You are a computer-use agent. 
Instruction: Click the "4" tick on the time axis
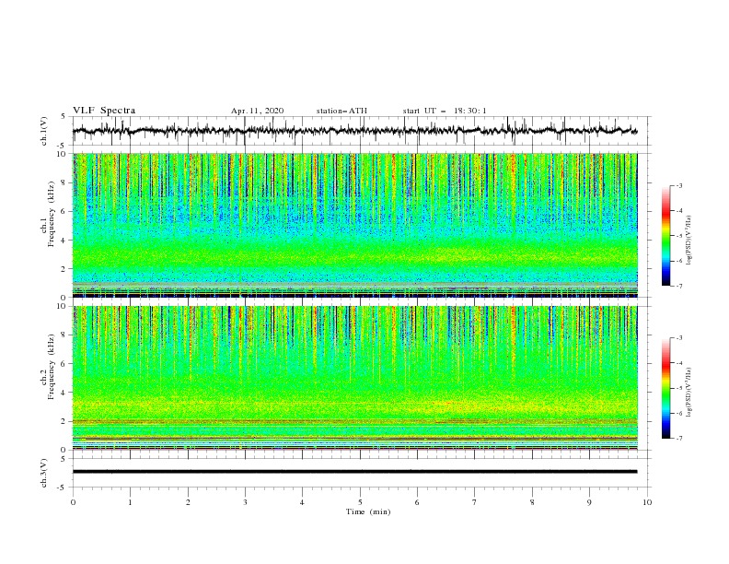pyautogui.click(x=303, y=502)
